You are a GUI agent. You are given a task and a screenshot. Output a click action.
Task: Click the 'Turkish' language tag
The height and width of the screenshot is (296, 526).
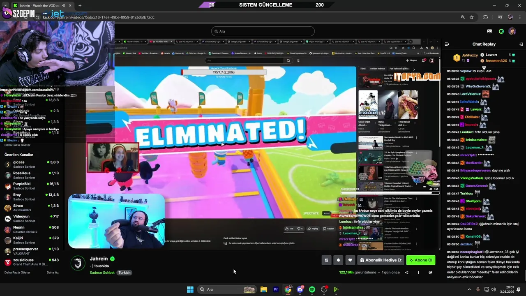[125, 273]
